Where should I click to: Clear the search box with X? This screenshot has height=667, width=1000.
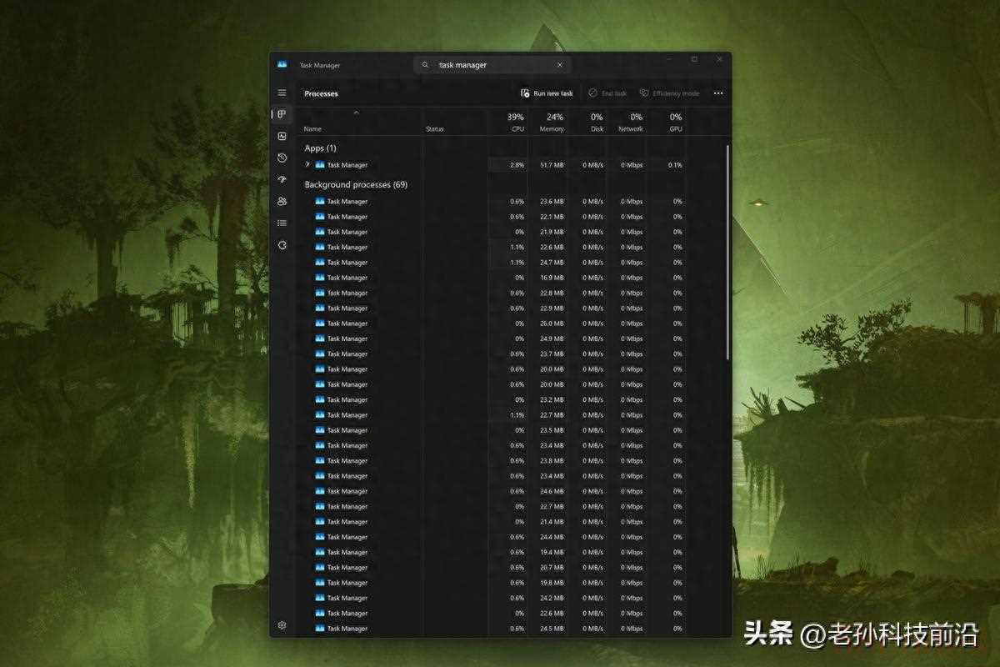560,65
